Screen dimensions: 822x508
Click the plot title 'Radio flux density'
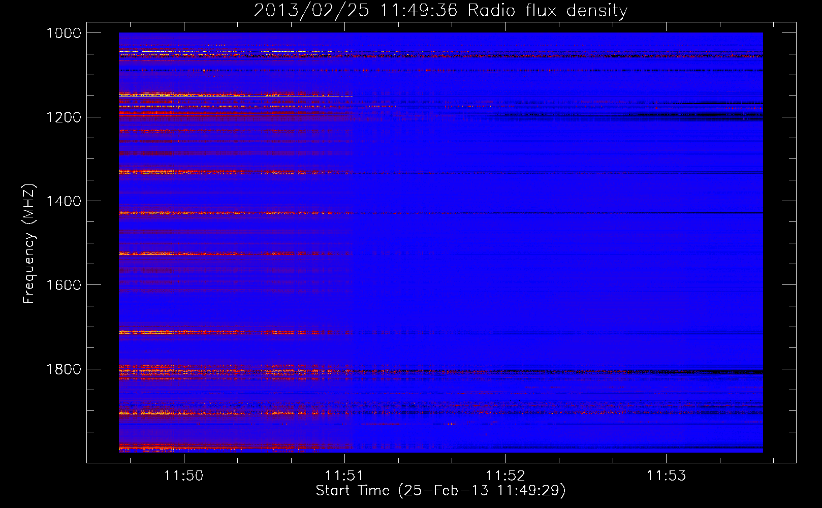point(548,11)
